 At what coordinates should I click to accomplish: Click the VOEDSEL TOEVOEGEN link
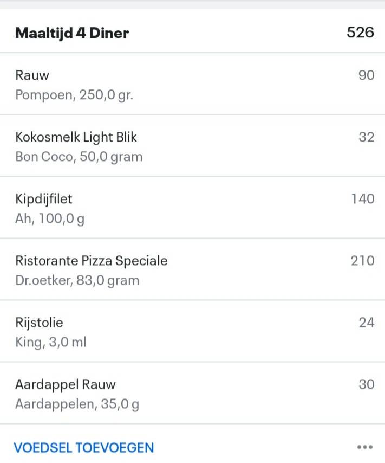(84, 447)
